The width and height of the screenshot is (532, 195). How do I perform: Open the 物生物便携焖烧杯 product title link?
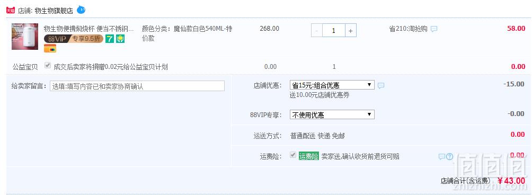(x=89, y=29)
